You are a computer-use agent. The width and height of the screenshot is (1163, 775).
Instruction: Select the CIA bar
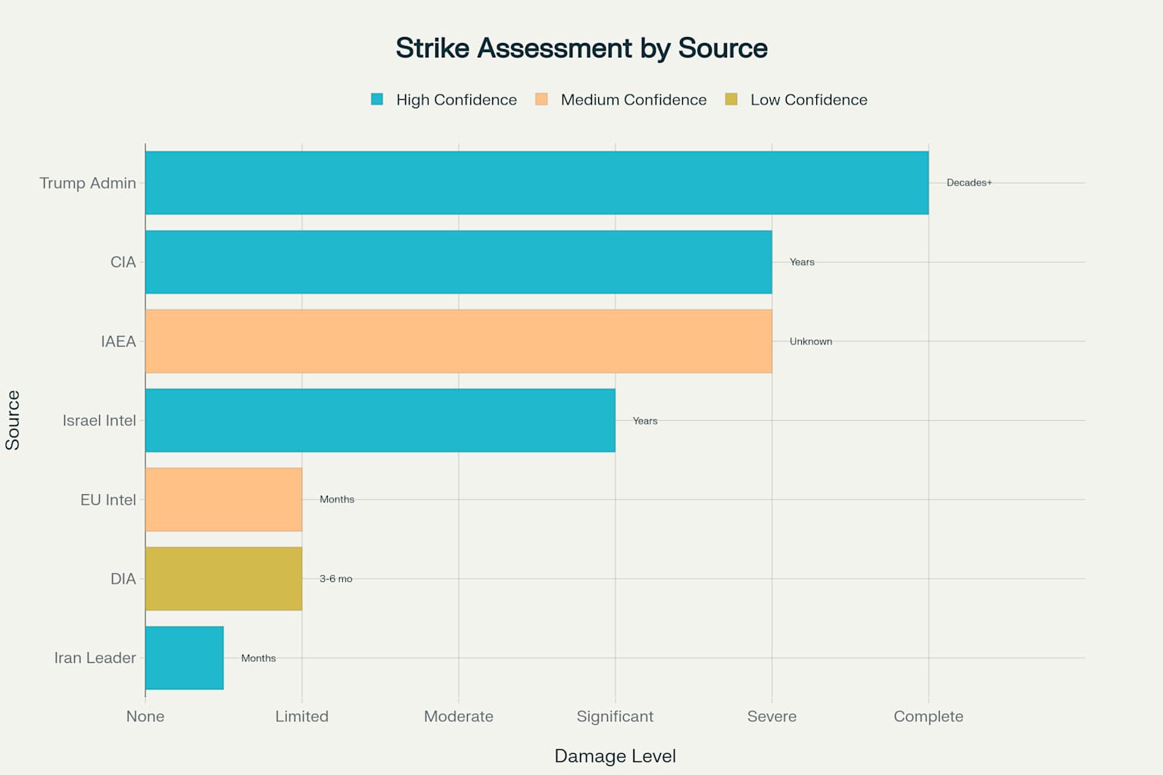459,262
